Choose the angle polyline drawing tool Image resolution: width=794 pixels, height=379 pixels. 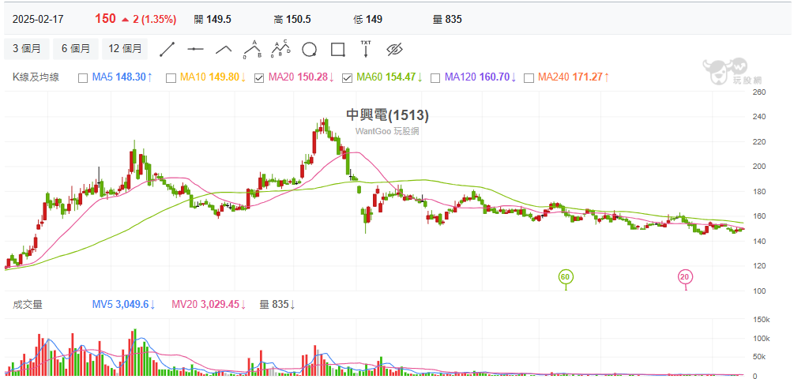point(224,49)
